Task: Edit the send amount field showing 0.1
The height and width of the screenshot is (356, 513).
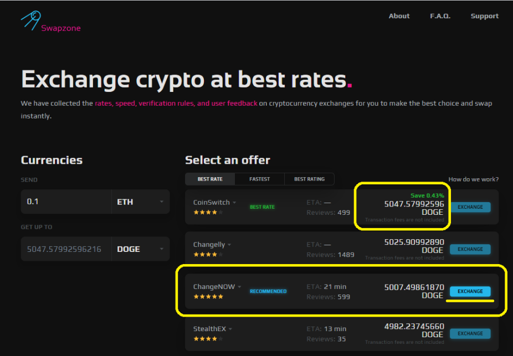Action: [66, 202]
